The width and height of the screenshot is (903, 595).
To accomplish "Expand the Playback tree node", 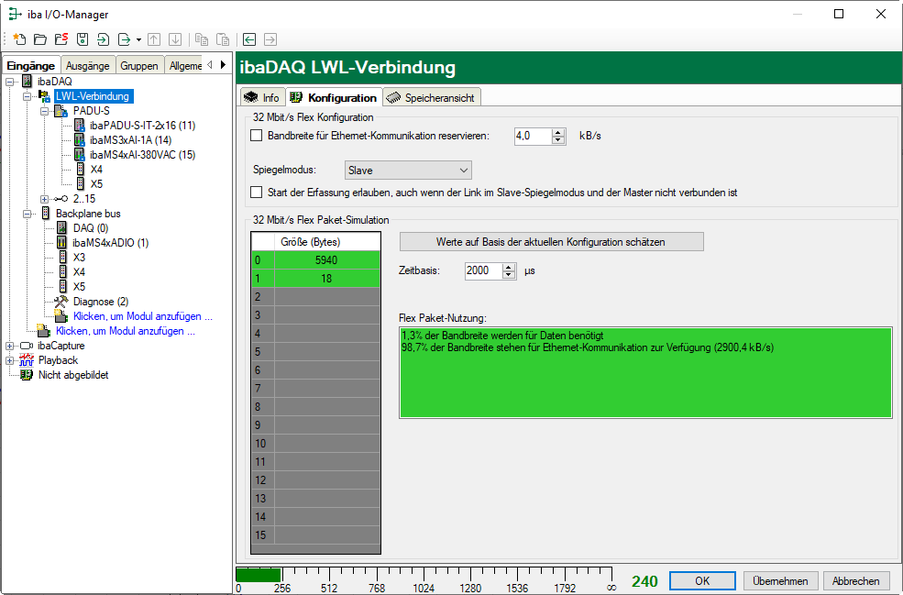I will [x=10, y=360].
